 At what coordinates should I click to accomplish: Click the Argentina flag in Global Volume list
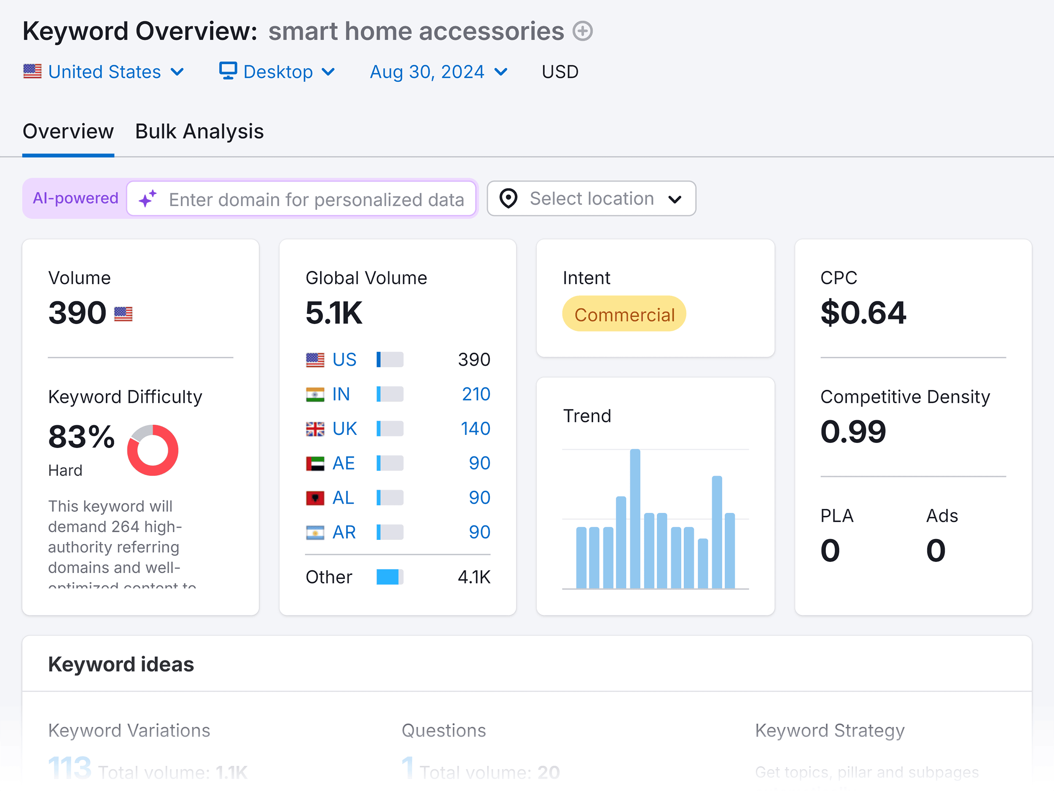click(x=314, y=532)
